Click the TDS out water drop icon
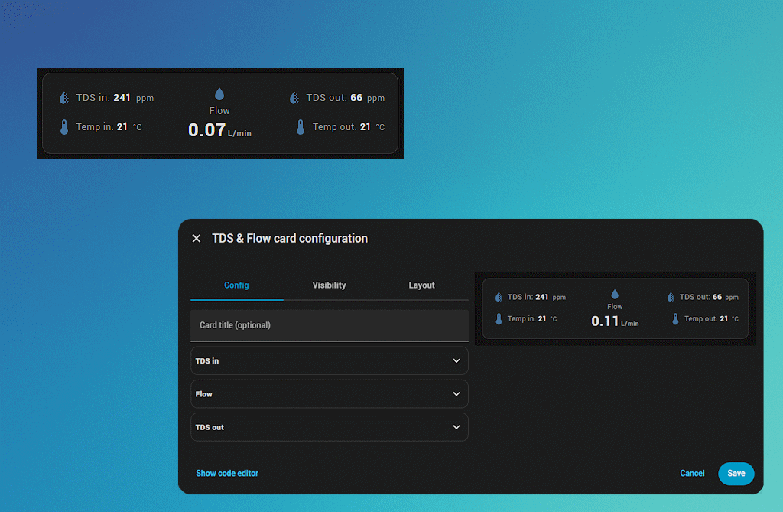Image resolution: width=783 pixels, height=512 pixels. pyautogui.click(x=294, y=97)
